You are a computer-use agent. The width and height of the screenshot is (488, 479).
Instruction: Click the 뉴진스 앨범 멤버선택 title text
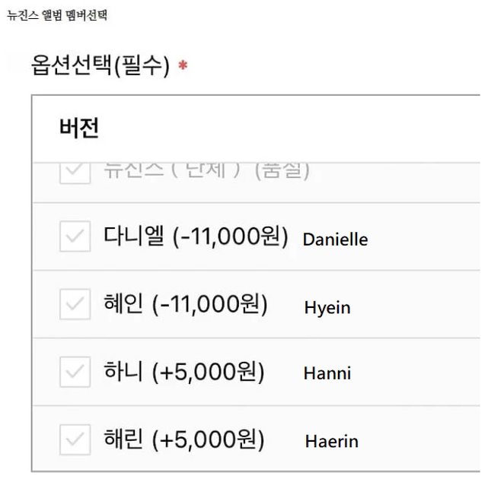coord(56,16)
